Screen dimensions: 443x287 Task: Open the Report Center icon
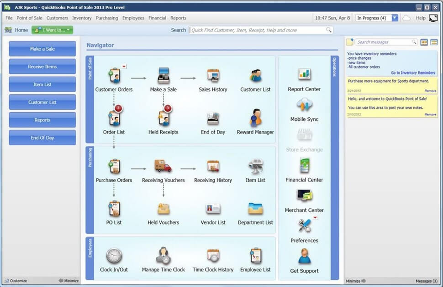[304, 74]
